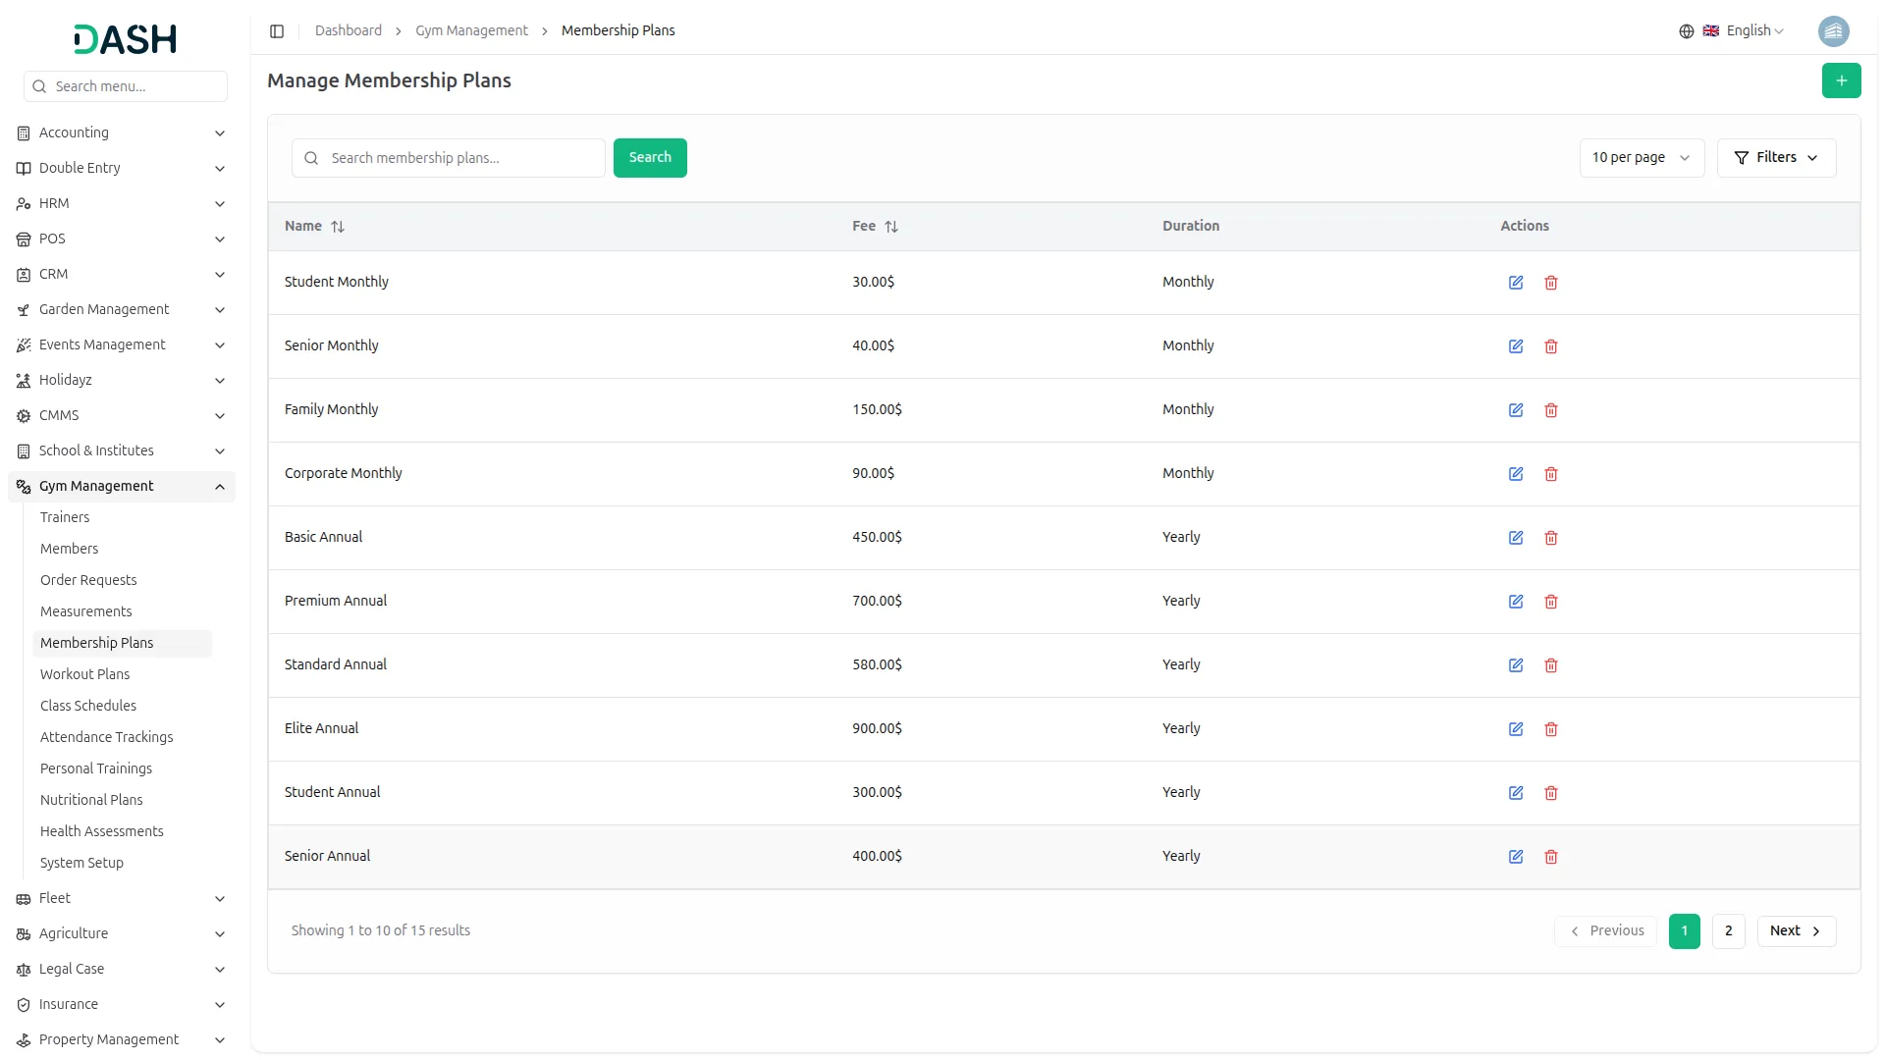Image resolution: width=1885 pixels, height=1060 pixels.
Task: Edit the Premium Annual plan
Action: [1516, 602]
